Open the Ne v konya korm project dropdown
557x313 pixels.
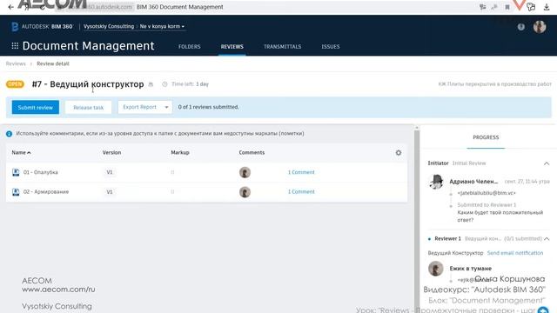[162, 27]
